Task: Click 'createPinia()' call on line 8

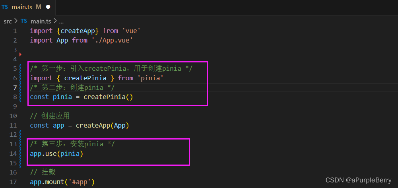Action: [108, 97]
